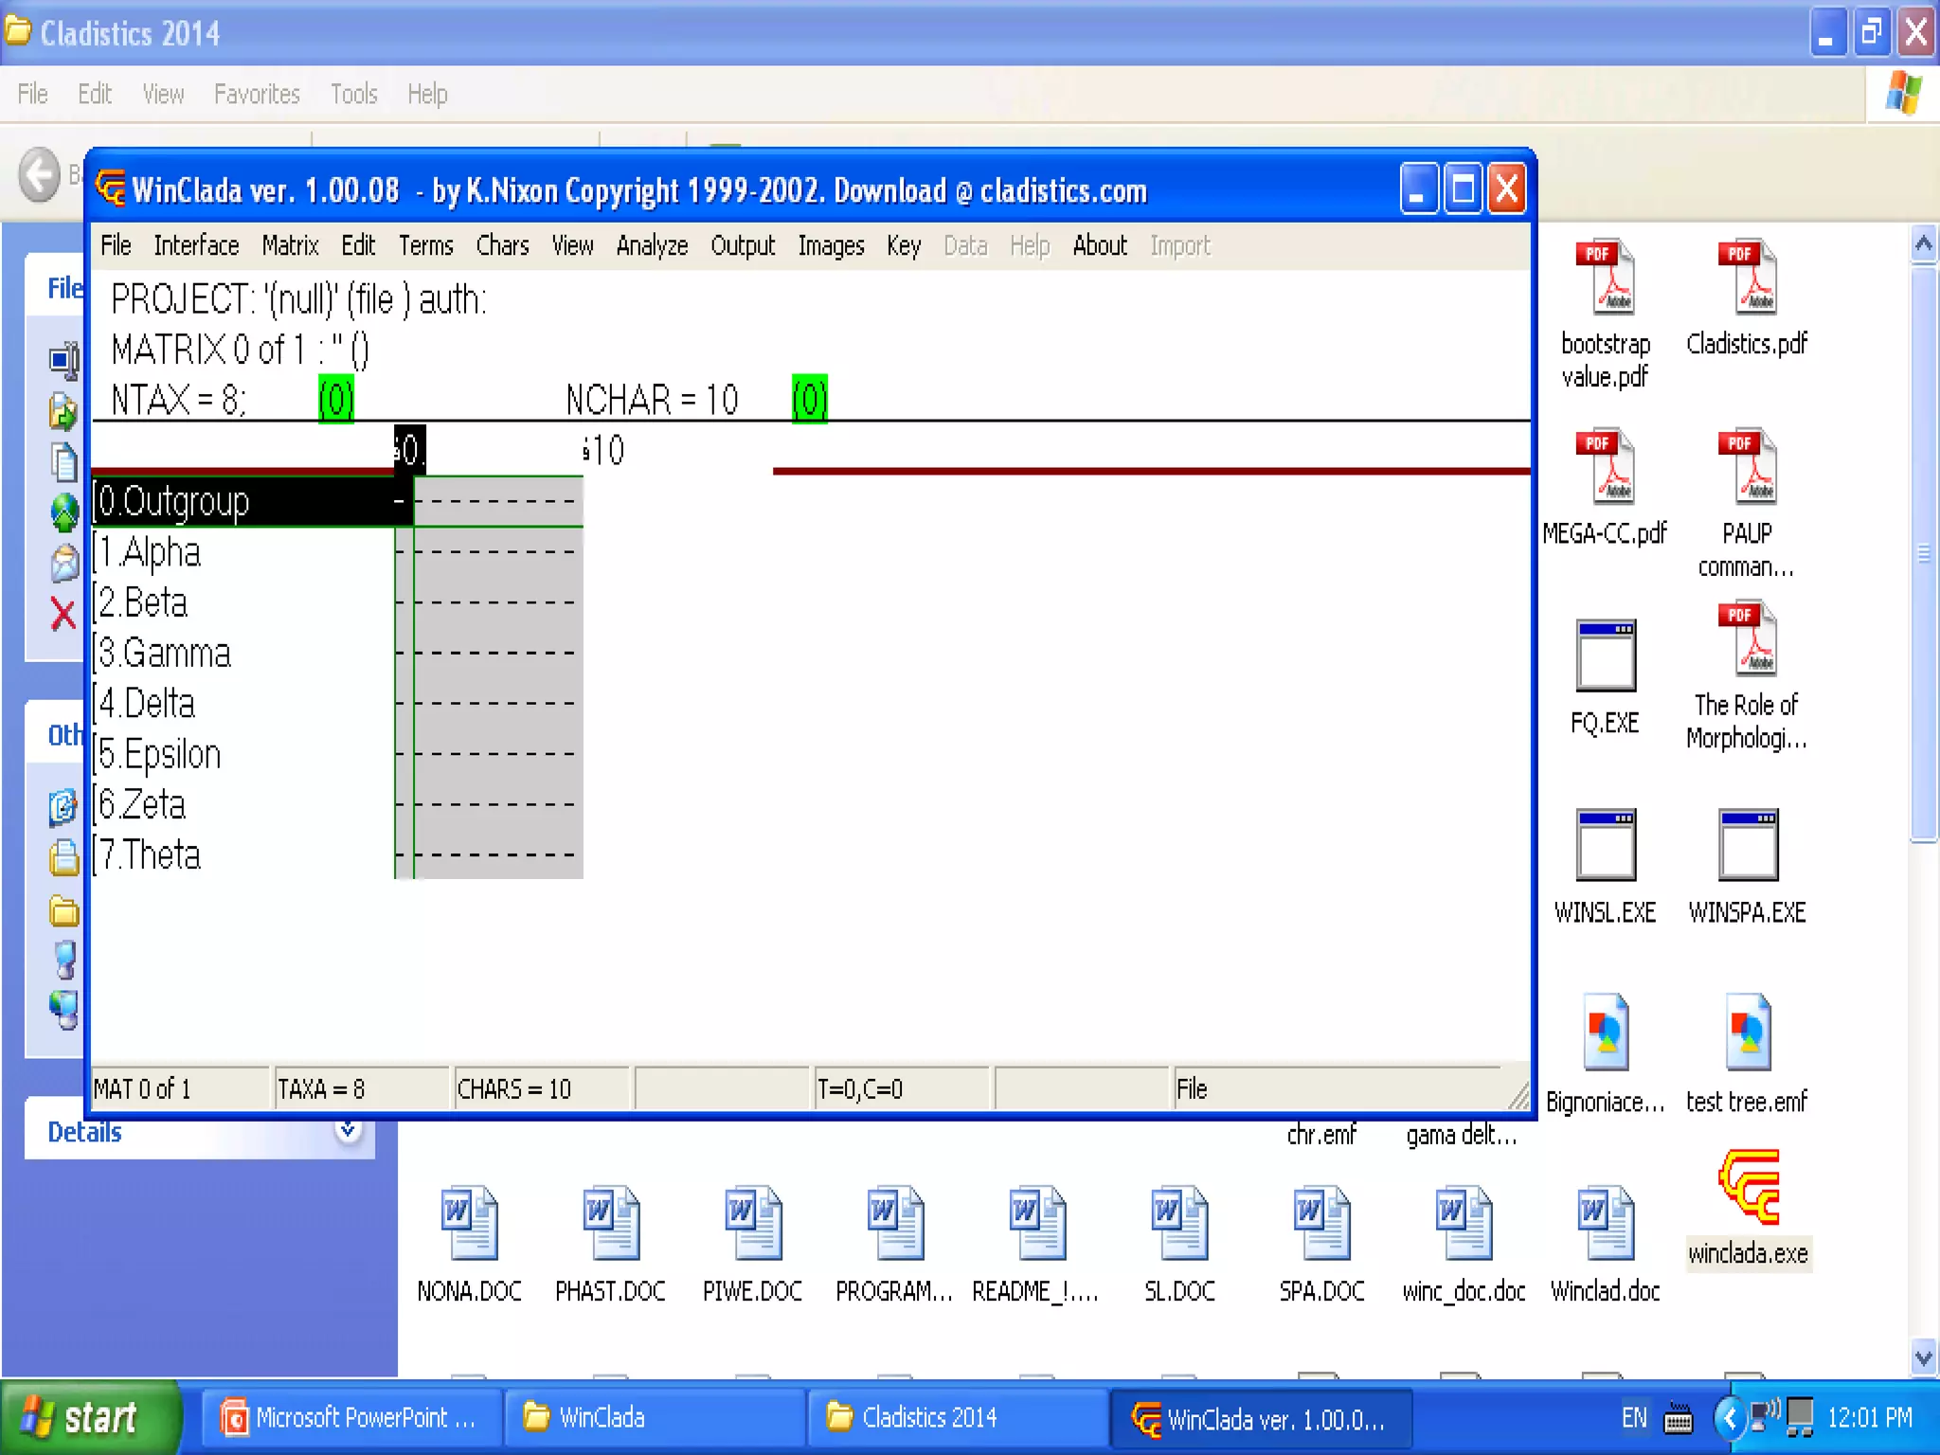Open Cladistics.pdf file icon
Viewport: 1940px width, 1455px height.
1747,278
